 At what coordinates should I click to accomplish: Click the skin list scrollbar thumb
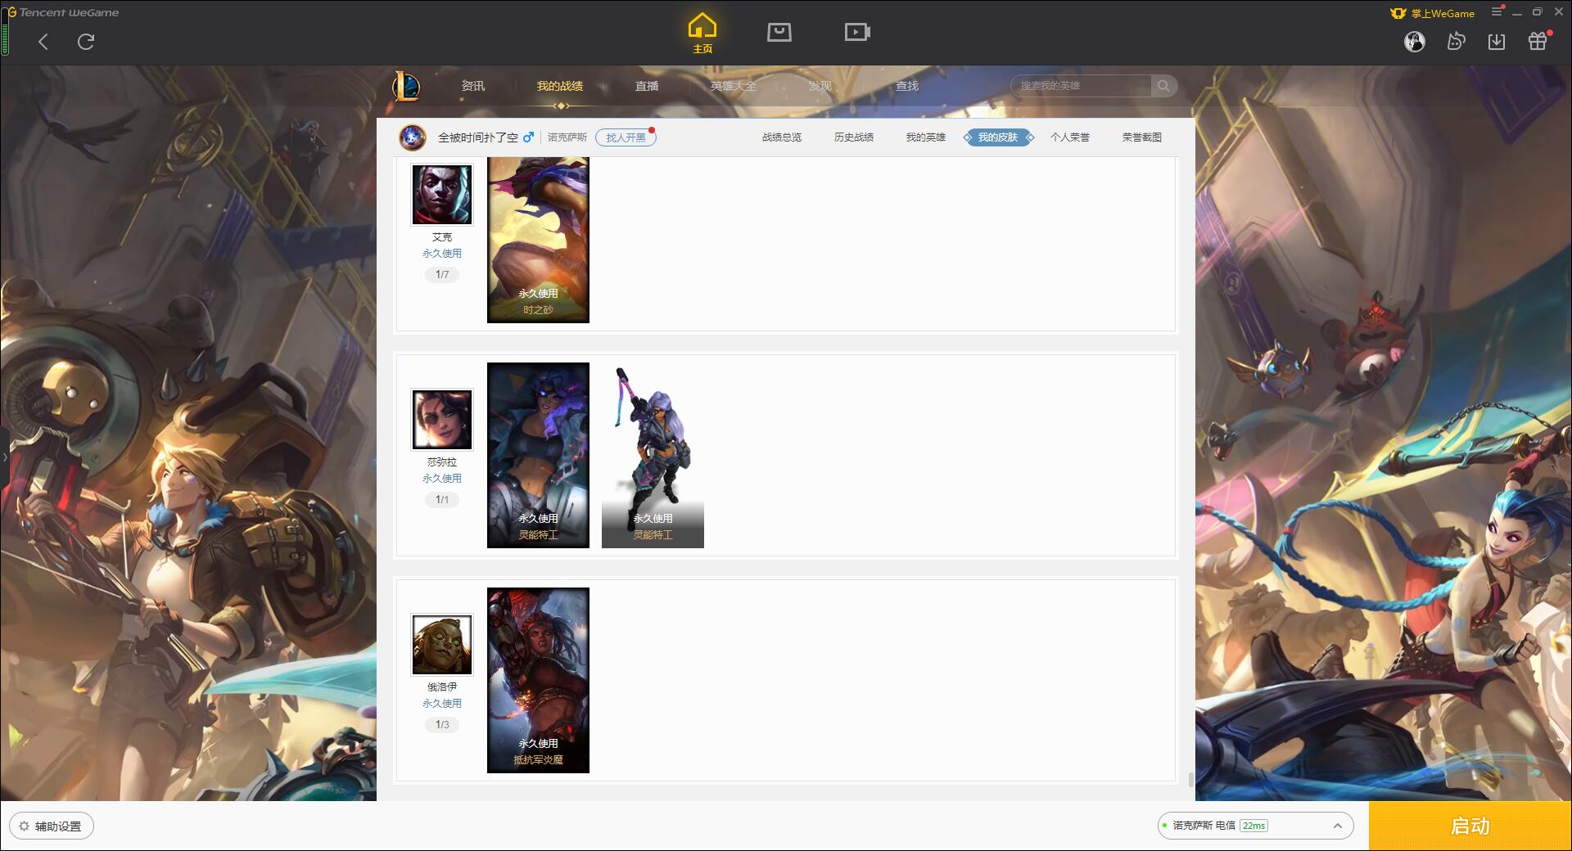[1190, 779]
